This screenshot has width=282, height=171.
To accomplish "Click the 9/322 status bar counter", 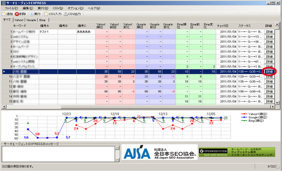I will (272, 167).
